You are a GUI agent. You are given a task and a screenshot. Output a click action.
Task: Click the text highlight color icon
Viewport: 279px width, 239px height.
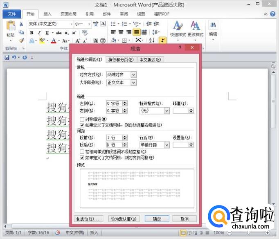42,41
